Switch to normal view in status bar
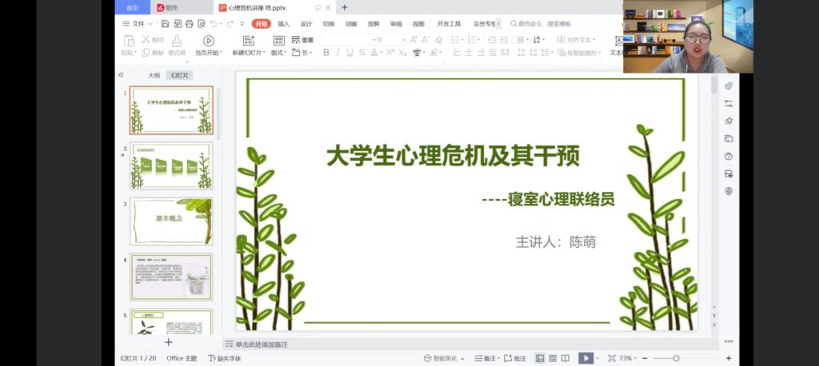This screenshot has width=819, height=366. click(540, 358)
